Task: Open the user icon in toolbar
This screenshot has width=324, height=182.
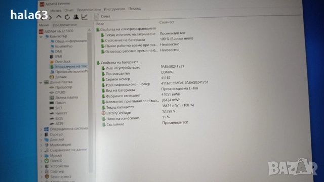Action: click(76, 17)
